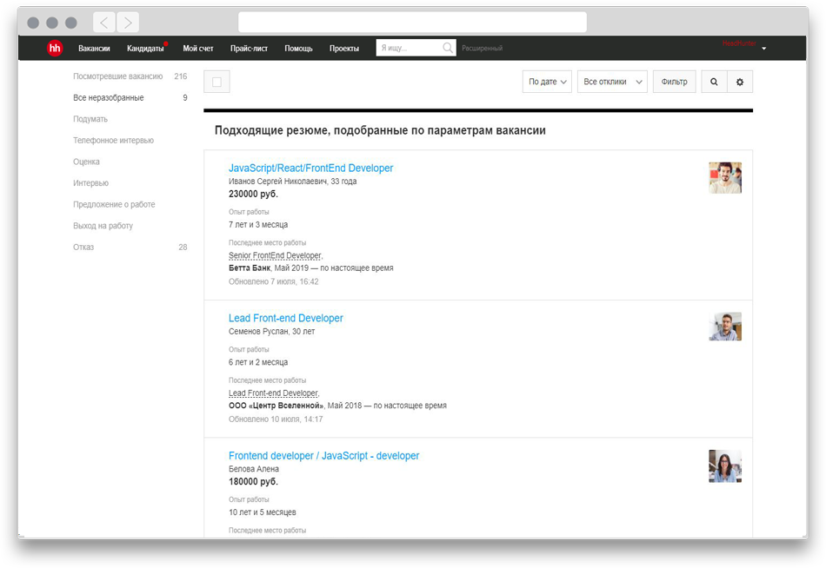This screenshot has height=568, width=826.
Task: Open settings with the gear icon
Action: click(x=740, y=82)
